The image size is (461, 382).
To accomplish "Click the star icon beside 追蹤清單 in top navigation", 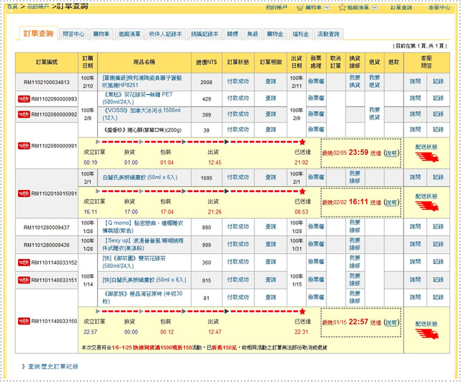I will click(342, 8).
